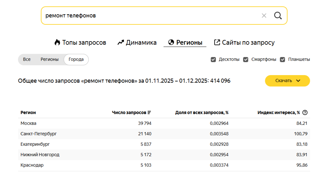Click the help question mark icon
This screenshot has height=172, width=325.
[305, 112]
